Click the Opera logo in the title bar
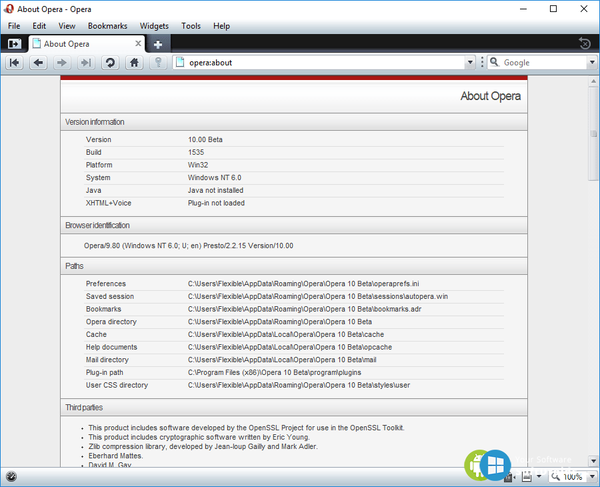 pos(9,9)
